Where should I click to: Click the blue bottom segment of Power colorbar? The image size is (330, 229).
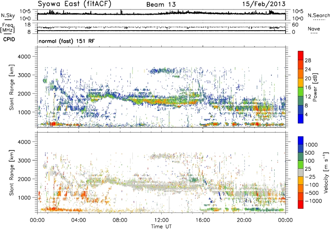301,119
